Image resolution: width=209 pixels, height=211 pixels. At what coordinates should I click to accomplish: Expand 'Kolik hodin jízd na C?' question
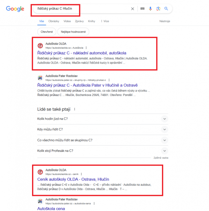103,119
